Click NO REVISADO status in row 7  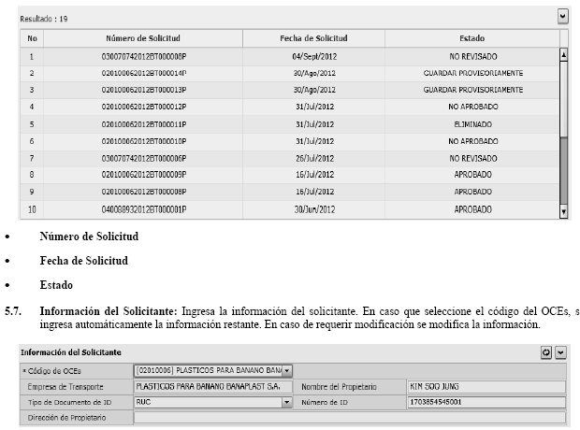[x=472, y=159]
